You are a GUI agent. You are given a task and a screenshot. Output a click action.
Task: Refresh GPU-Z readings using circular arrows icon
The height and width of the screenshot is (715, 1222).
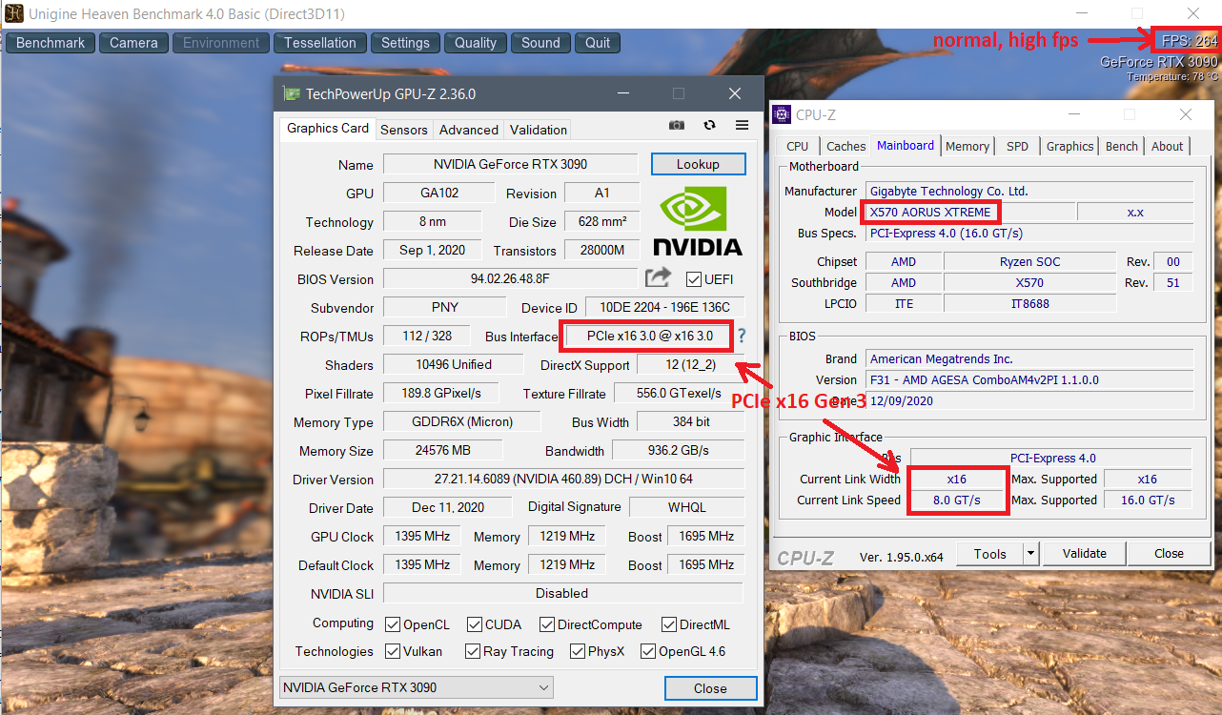[x=707, y=125]
